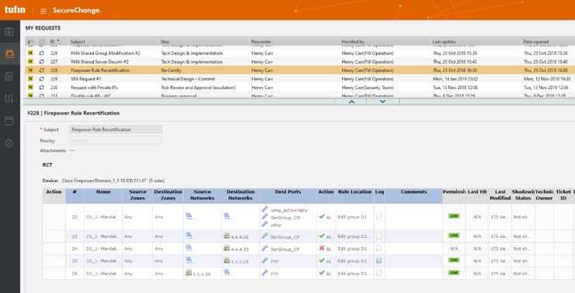The image size is (575, 293).
Task: Click the host icon beside 4.4.4.32
Action: [x=227, y=236]
